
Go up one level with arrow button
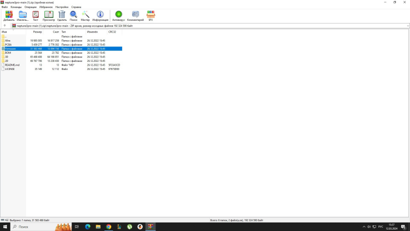[5, 26]
